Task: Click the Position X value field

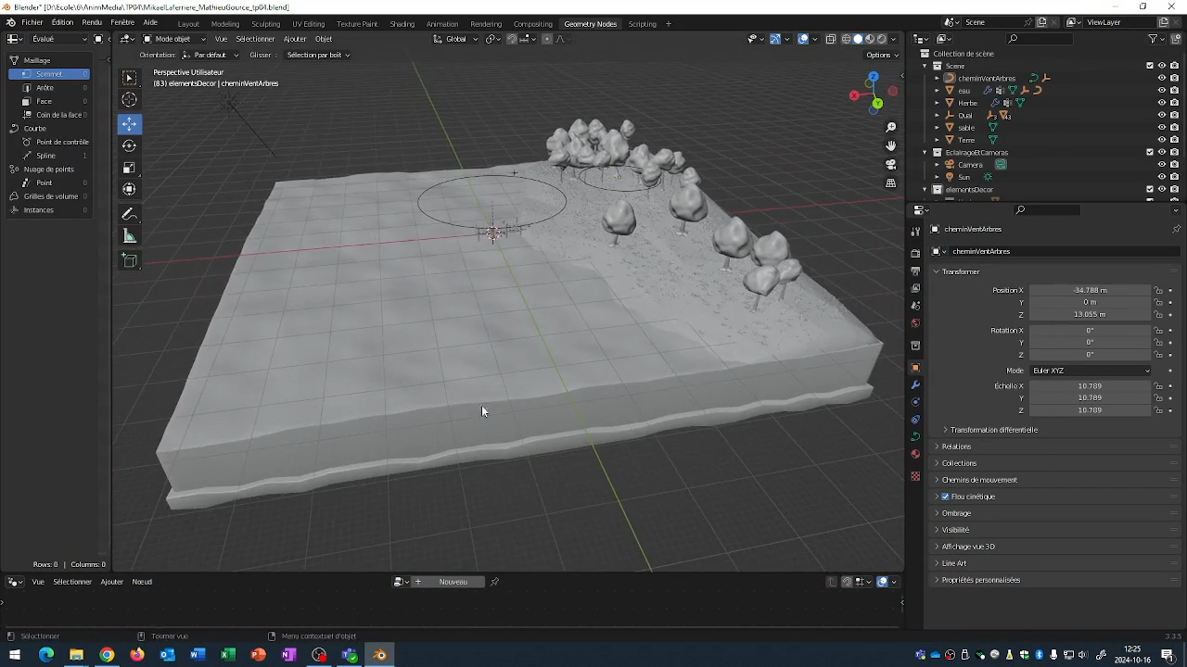Action: (x=1090, y=290)
